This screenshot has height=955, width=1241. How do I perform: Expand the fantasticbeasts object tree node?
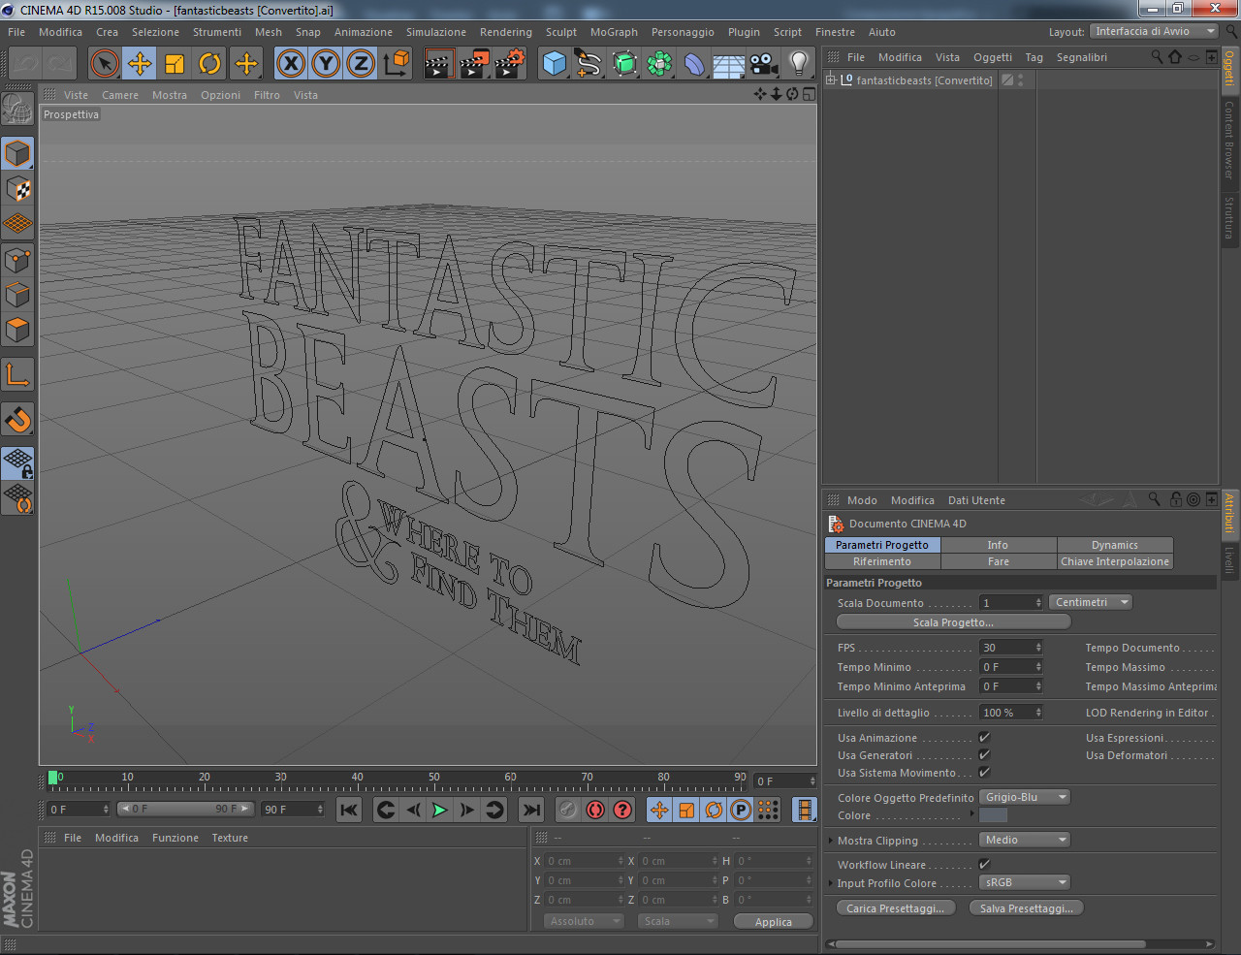(831, 80)
